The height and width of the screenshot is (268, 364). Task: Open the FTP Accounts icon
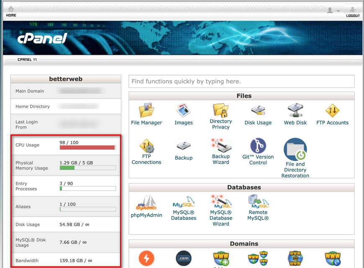coord(332,110)
